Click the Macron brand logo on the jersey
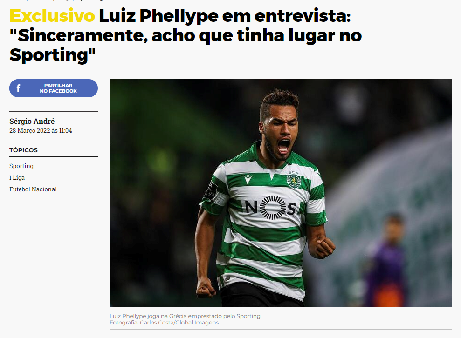This screenshot has width=461, height=338. (248, 178)
